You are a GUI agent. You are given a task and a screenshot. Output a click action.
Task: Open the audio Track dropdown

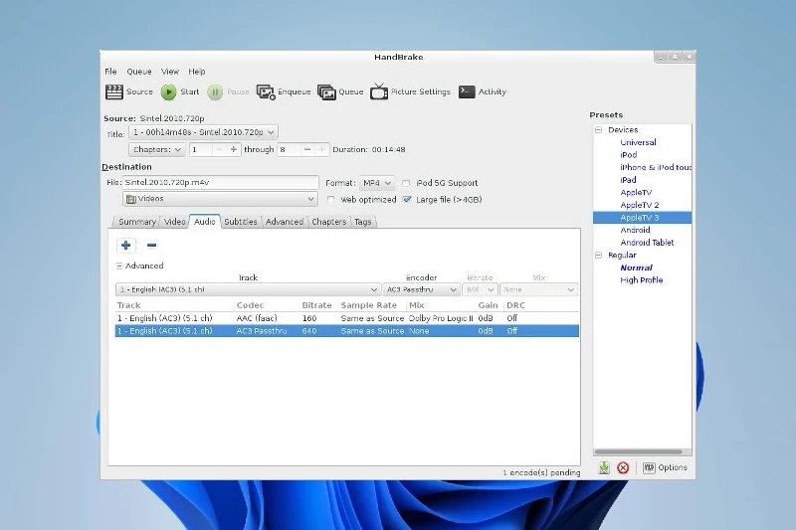tap(248, 289)
